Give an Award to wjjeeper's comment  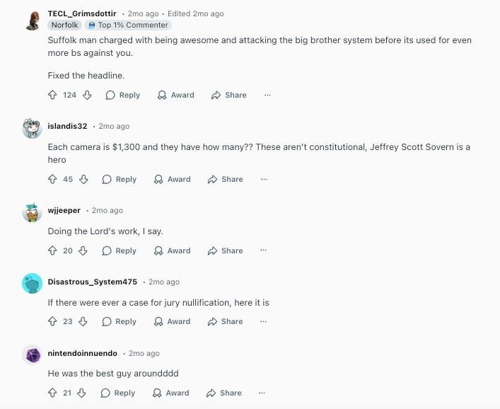[x=172, y=250]
